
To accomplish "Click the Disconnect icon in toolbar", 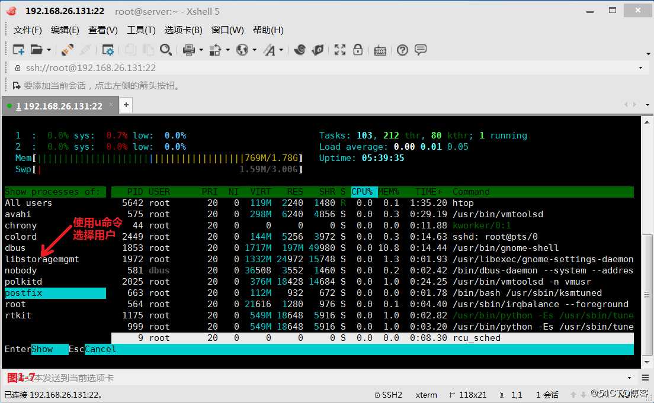I will [85, 50].
